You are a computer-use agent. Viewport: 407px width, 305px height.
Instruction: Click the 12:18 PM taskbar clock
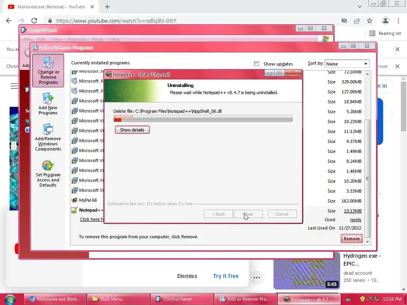392,299
